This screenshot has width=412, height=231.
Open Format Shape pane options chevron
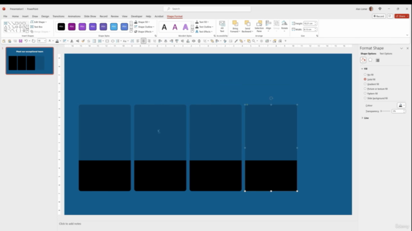(x=401, y=48)
